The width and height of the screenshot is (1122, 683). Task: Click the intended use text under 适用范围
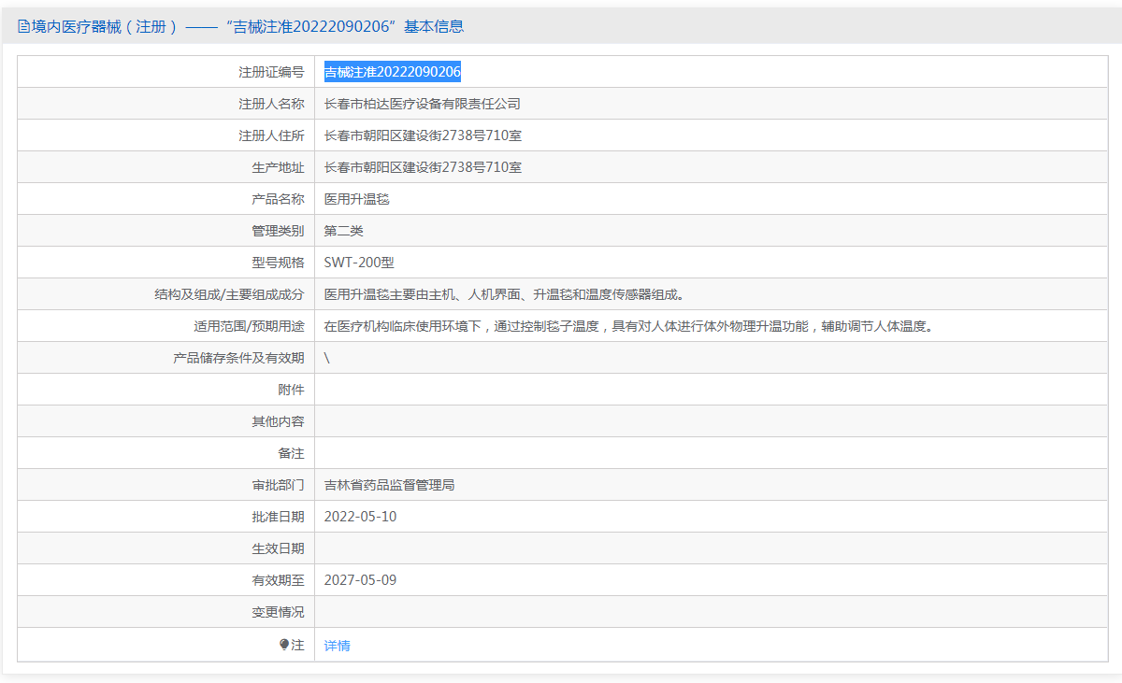coord(628,326)
